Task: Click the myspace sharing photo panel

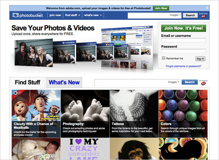Action: pos(64,52)
